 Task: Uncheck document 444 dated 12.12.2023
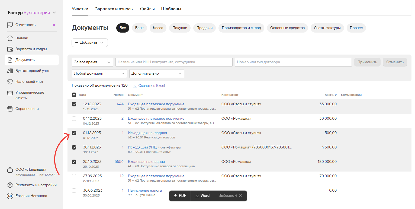coord(74,104)
